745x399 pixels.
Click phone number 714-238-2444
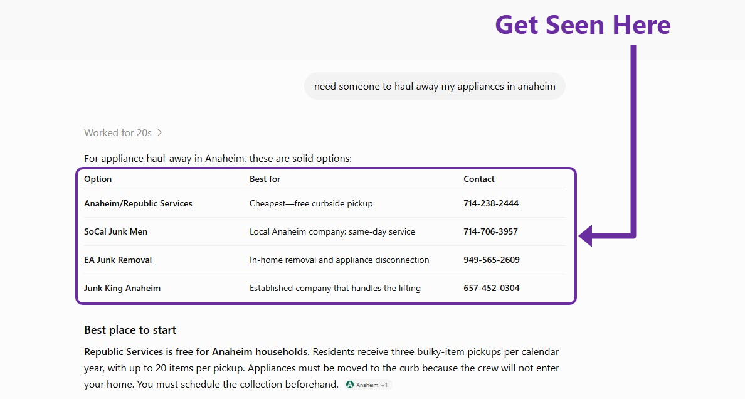491,203
